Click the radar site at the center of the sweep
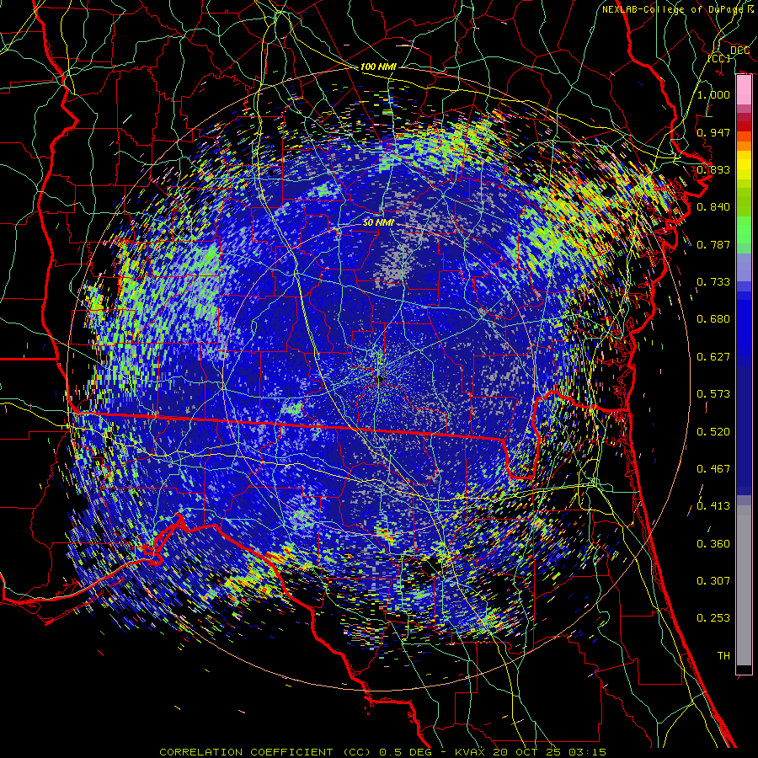 click(381, 379)
